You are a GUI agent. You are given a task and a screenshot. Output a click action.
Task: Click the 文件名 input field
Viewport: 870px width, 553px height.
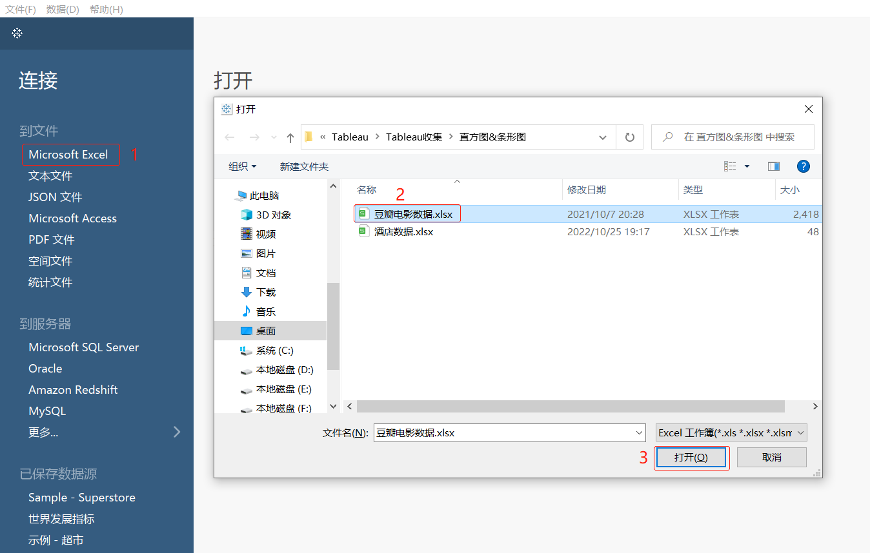pyautogui.click(x=510, y=432)
